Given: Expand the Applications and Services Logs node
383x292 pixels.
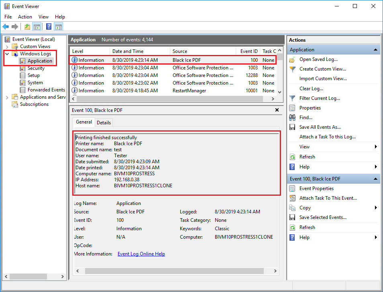Looking at the screenshot, I should pos(7,97).
